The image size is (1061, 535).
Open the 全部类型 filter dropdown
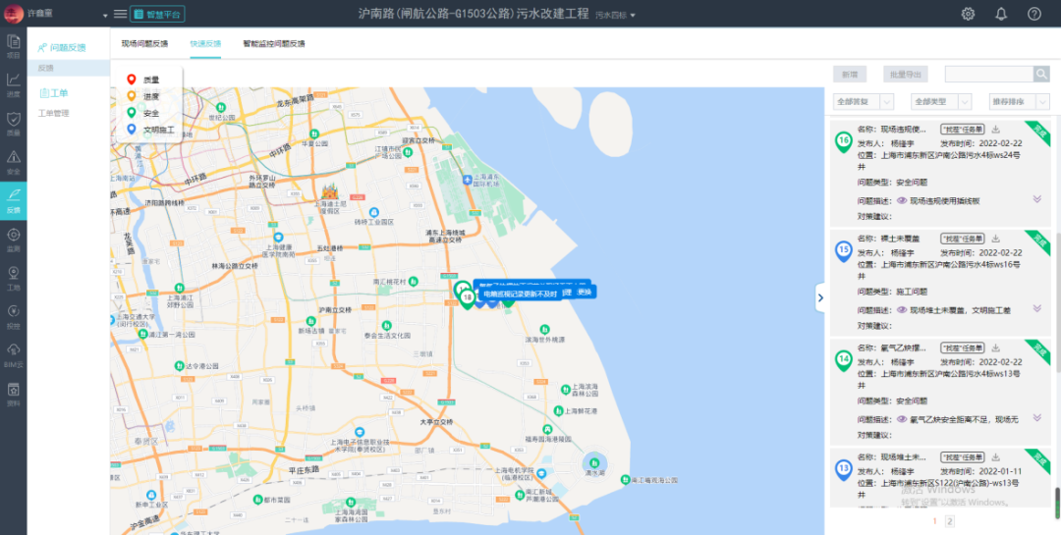pos(941,101)
